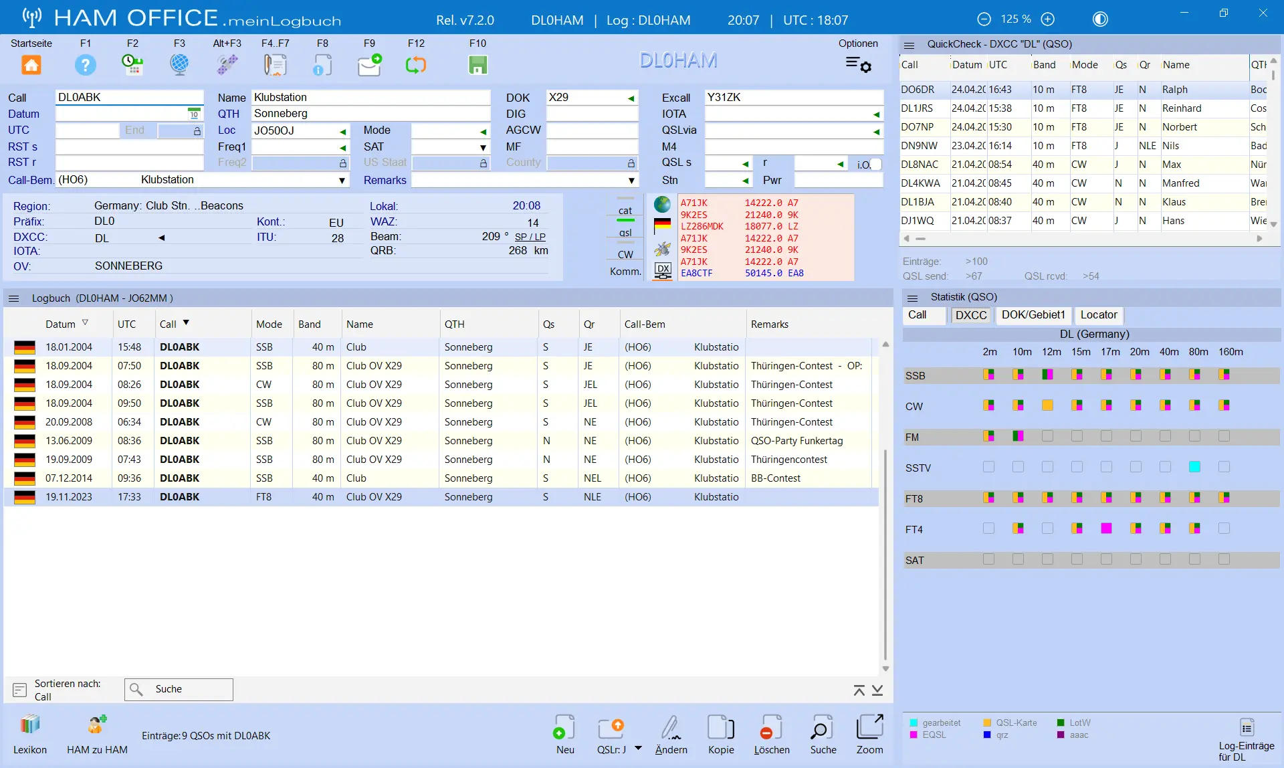Open the Loc field selector arrow

pyautogui.click(x=342, y=131)
